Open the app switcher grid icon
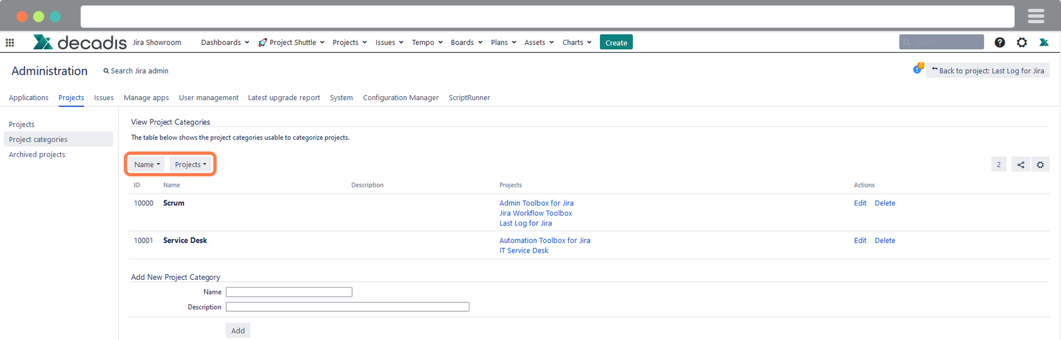This screenshot has width=1061, height=340. [x=10, y=43]
